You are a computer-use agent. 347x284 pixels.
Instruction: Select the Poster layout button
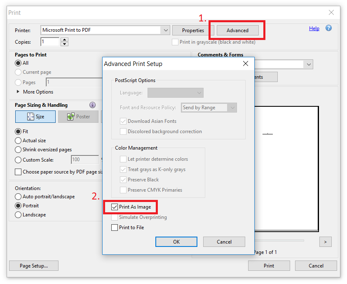78,117
